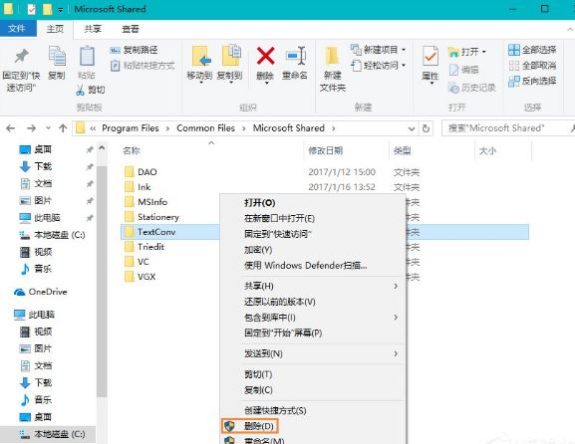This screenshot has width=575, height=444.
Task: Expand the Share (共享) submenu
Action: [396, 286]
